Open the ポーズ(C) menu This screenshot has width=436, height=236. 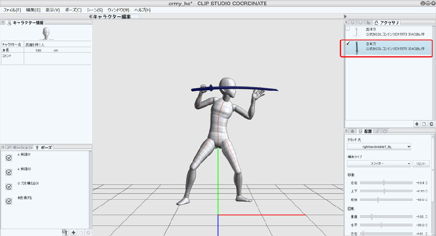73,10
